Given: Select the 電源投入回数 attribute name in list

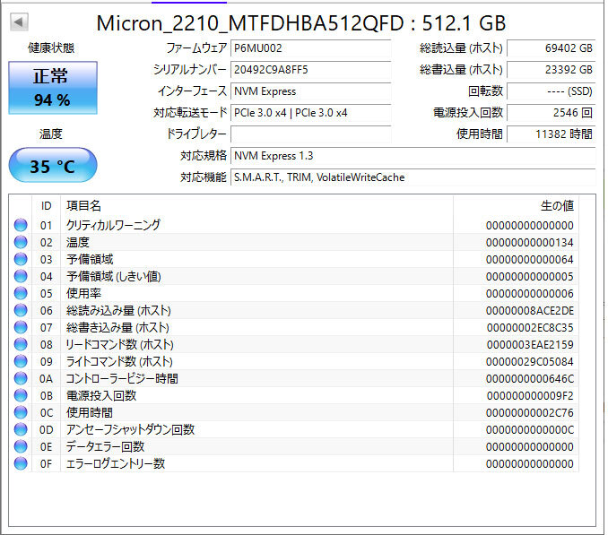Looking at the screenshot, I should (x=101, y=395).
